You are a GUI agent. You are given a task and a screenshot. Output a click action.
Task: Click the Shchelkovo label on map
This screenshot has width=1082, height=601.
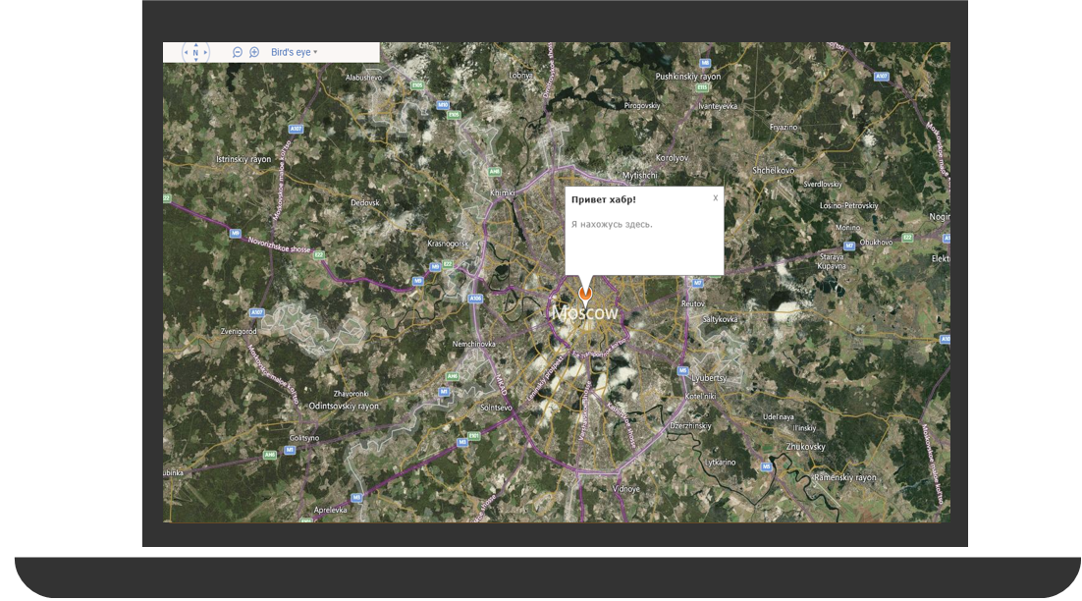tap(773, 171)
